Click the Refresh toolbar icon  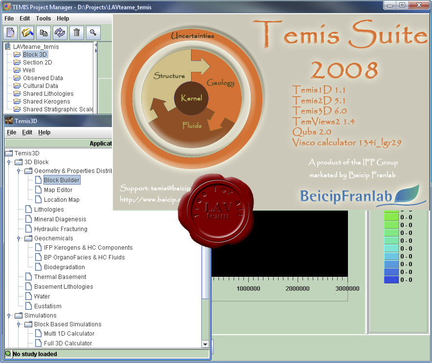(x=60, y=33)
